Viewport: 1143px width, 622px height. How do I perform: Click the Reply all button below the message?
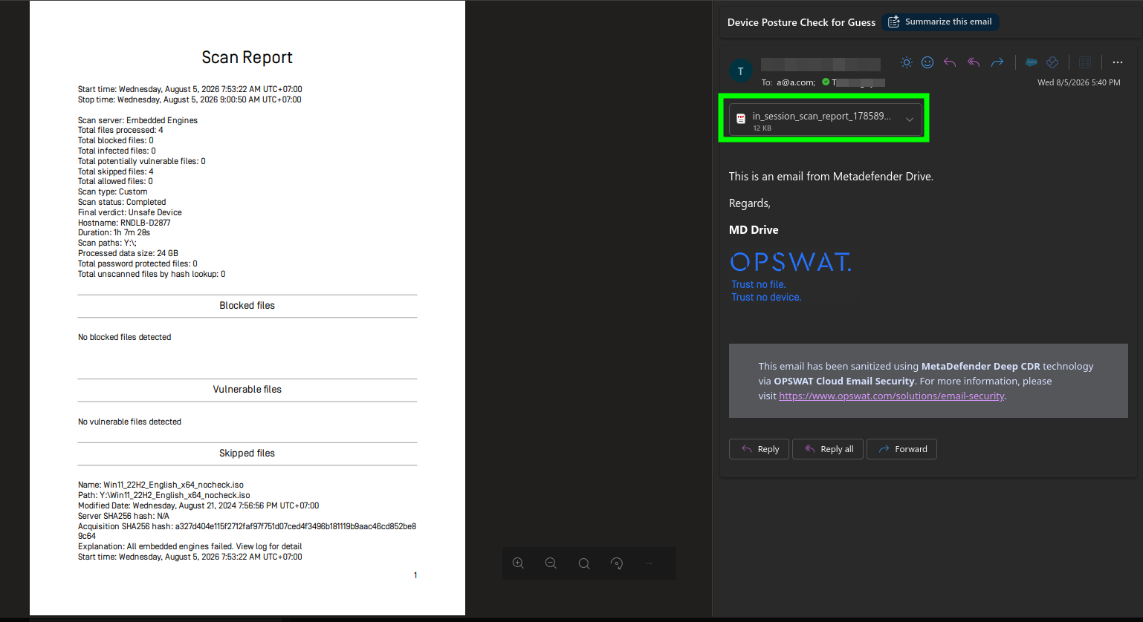[x=828, y=449]
